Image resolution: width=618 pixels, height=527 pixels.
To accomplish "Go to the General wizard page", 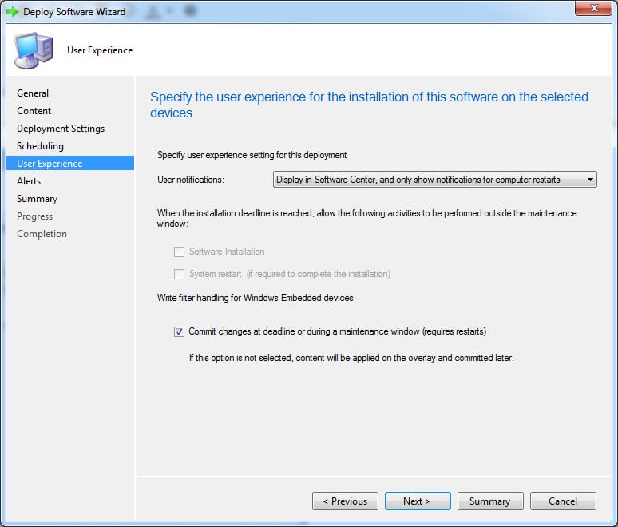I will (x=33, y=93).
